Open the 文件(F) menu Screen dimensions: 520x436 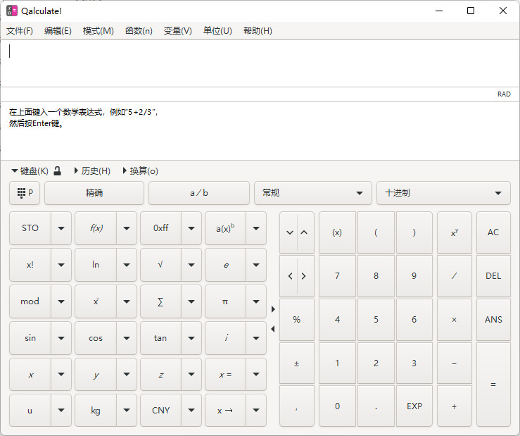(x=20, y=31)
